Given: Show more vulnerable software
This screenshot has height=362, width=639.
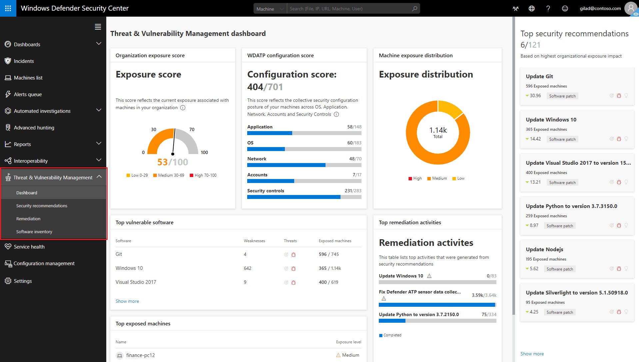Looking at the screenshot, I should pos(127,301).
